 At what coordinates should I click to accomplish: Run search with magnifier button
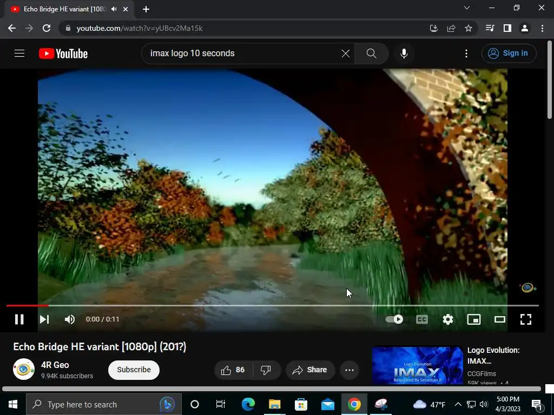(371, 53)
